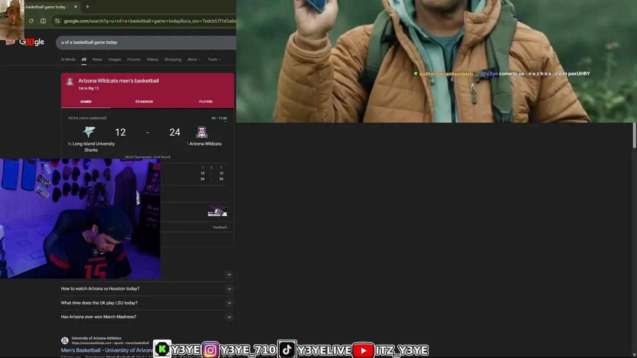Select the GAMES tab in Wildcats card

[86, 101]
